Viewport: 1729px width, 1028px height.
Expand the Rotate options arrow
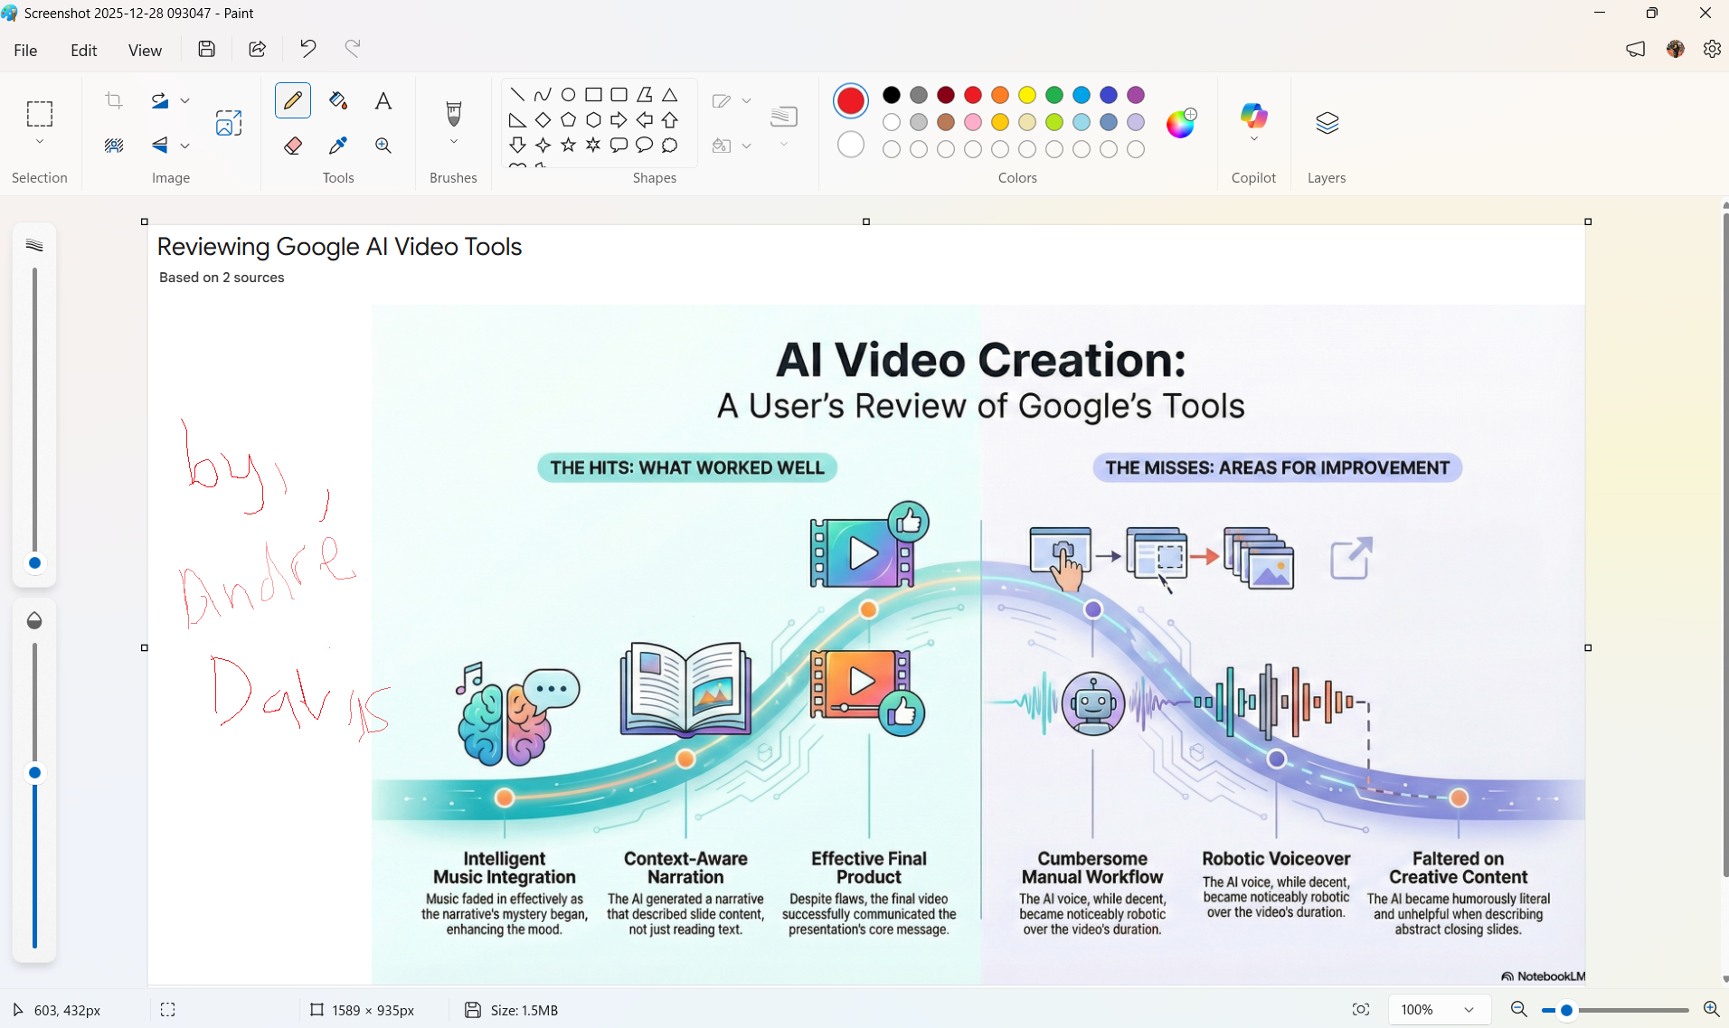[184, 100]
